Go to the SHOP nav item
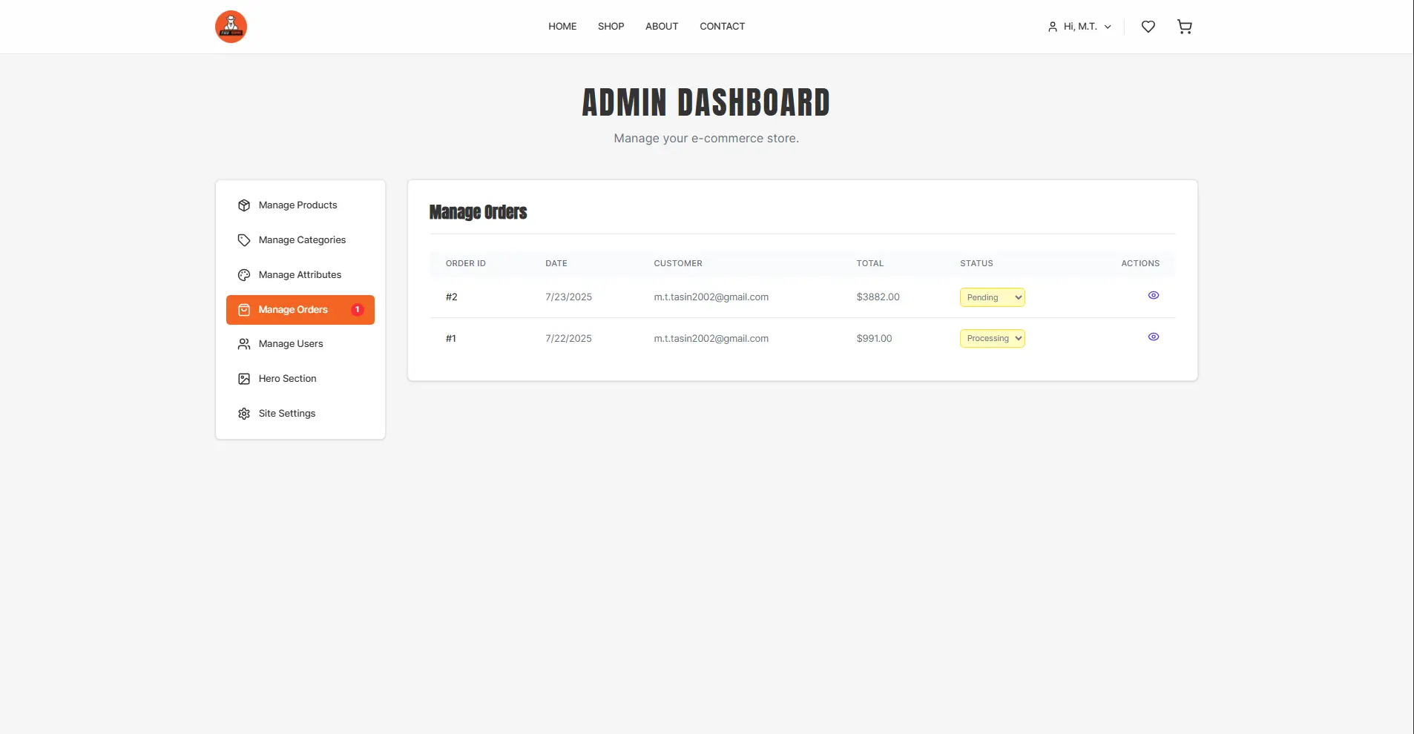The width and height of the screenshot is (1414, 734). pos(611,27)
